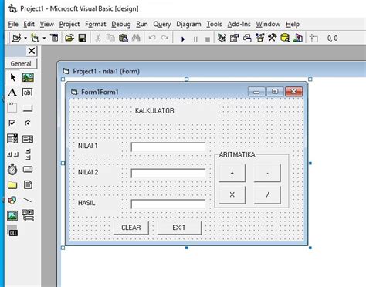Open the Data View Window
This screenshot has width=366, height=287.
coord(285,38)
